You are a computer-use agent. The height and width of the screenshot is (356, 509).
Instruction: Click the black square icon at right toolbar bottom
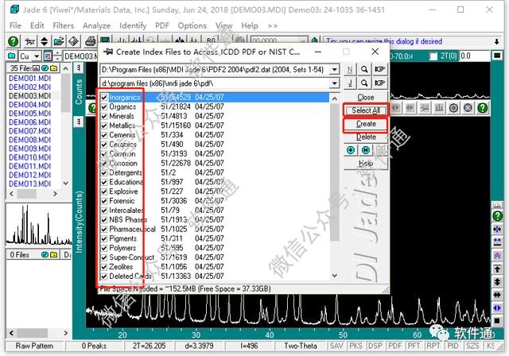(x=497, y=321)
